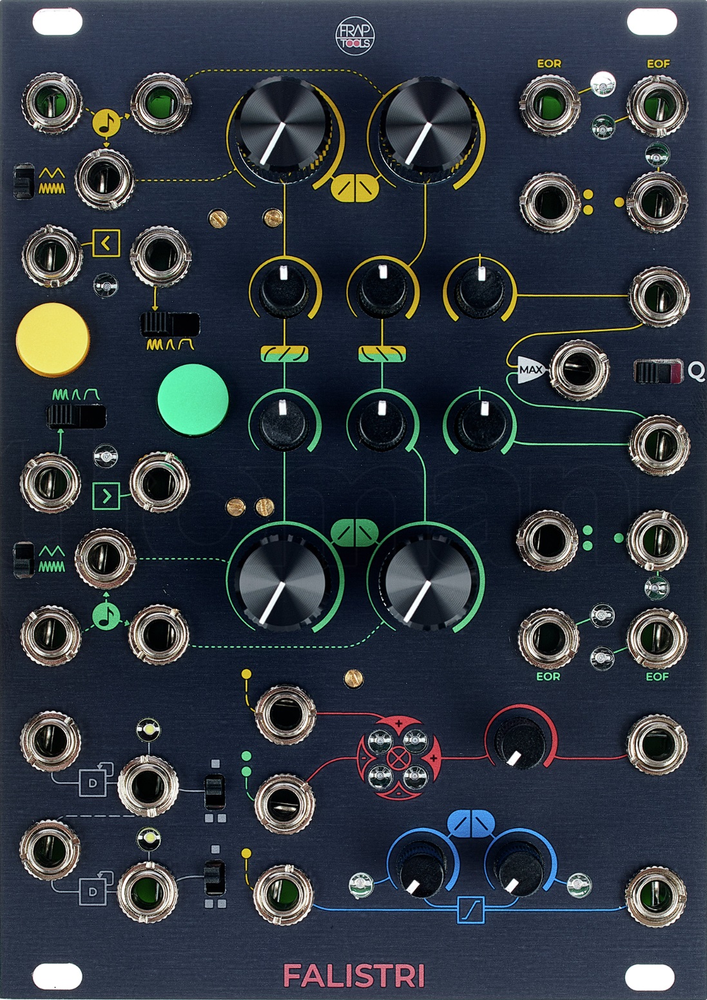Click striped yellow-green bar under second yellow knob
Image resolution: width=707 pixels, height=1000 pixels.
(x=382, y=353)
